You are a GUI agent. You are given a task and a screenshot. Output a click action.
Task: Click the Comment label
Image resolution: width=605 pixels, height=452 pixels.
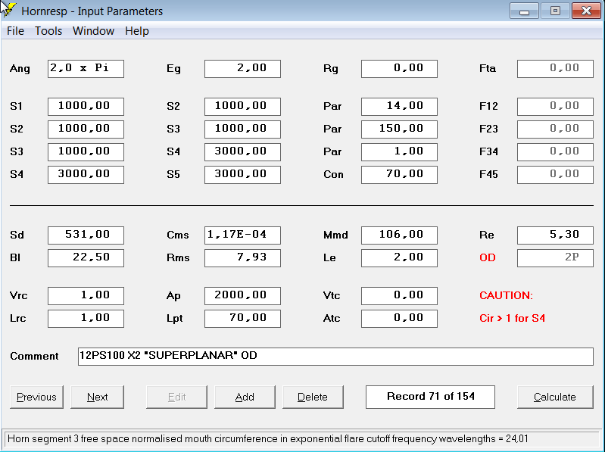click(34, 356)
